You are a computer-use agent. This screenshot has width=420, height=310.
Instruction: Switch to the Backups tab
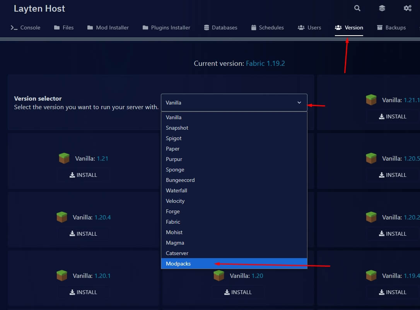click(391, 27)
